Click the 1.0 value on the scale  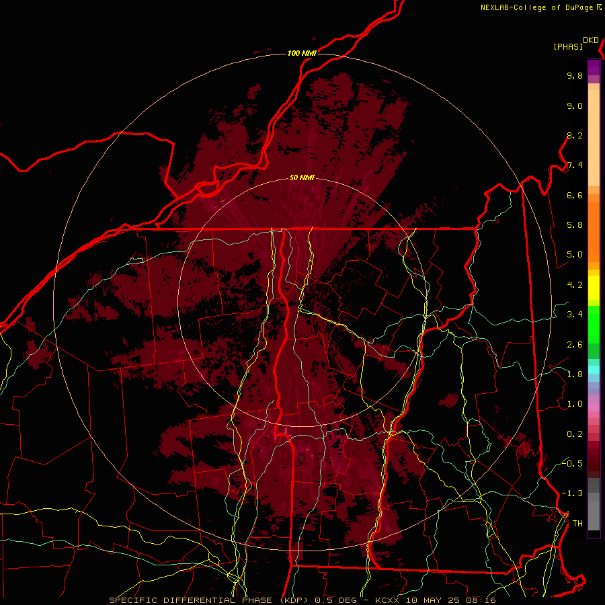pos(575,405)
